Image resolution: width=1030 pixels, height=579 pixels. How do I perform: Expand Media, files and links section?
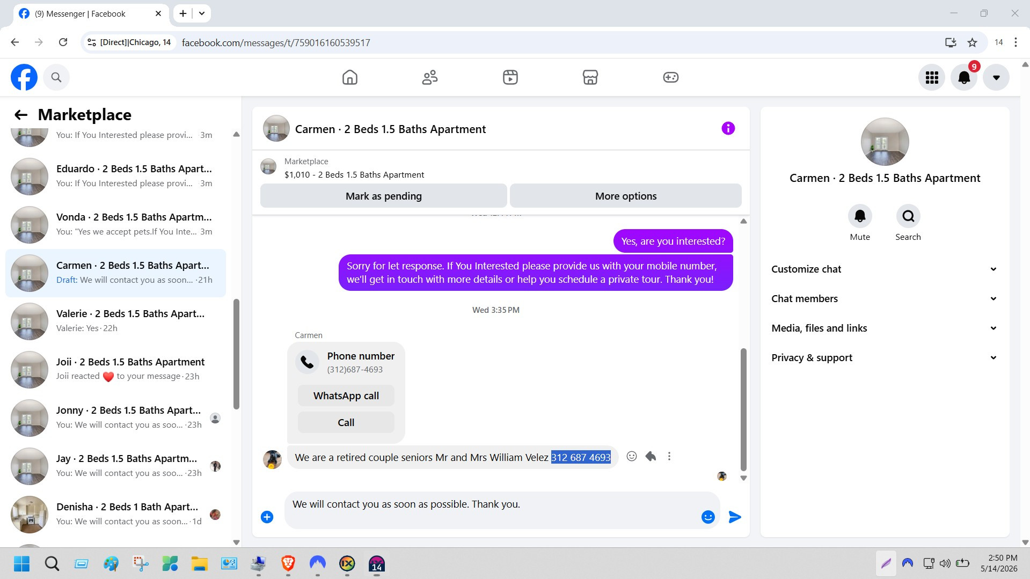pos(885,328)
